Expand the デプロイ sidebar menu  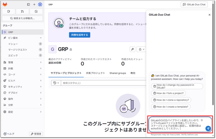tap(23, 93)
